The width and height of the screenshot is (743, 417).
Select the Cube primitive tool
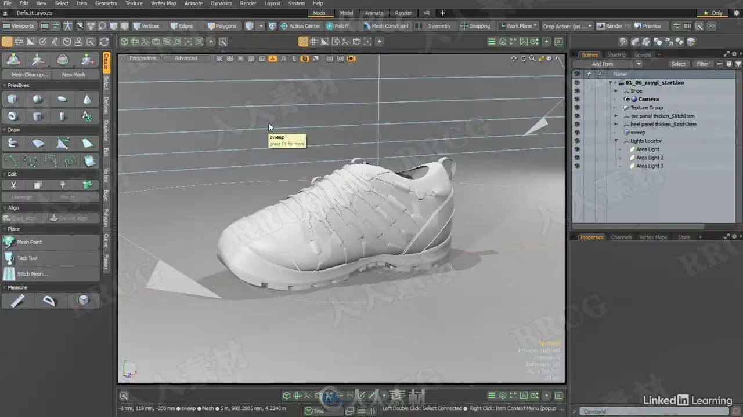pyautogui.click(x=12, y=100)
